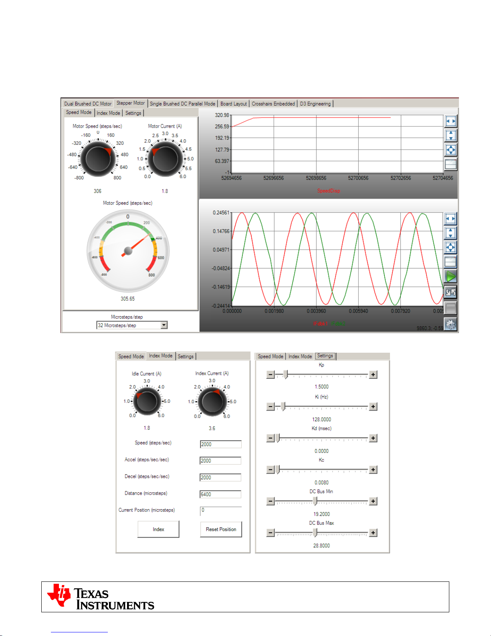
Task: Click horizontal zoom icon on current waveform graph
Action: click(x=451, y=219)
